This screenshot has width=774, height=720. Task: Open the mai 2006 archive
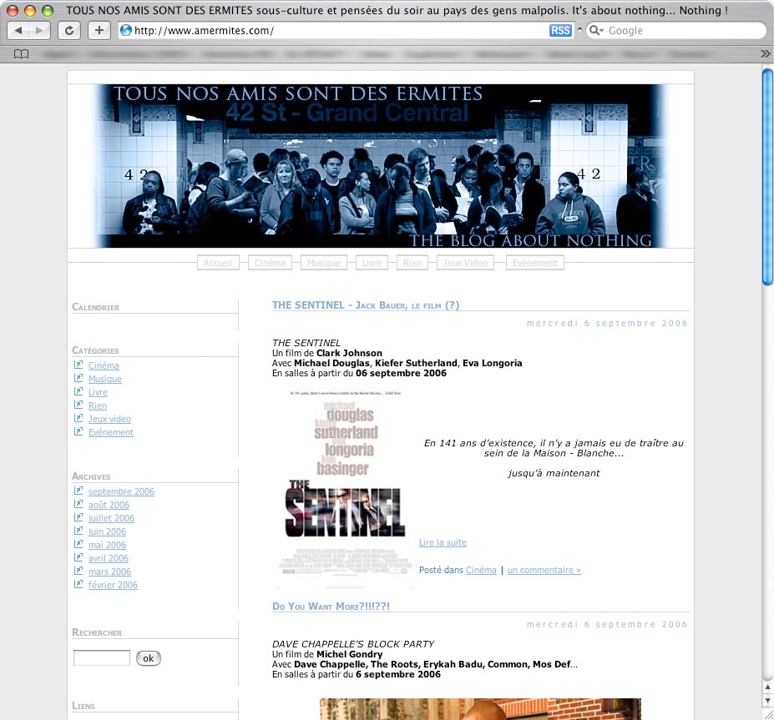[x=107, y=545]
